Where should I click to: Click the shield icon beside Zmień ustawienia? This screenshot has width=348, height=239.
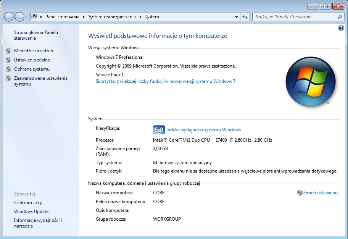tap(300, 193)
